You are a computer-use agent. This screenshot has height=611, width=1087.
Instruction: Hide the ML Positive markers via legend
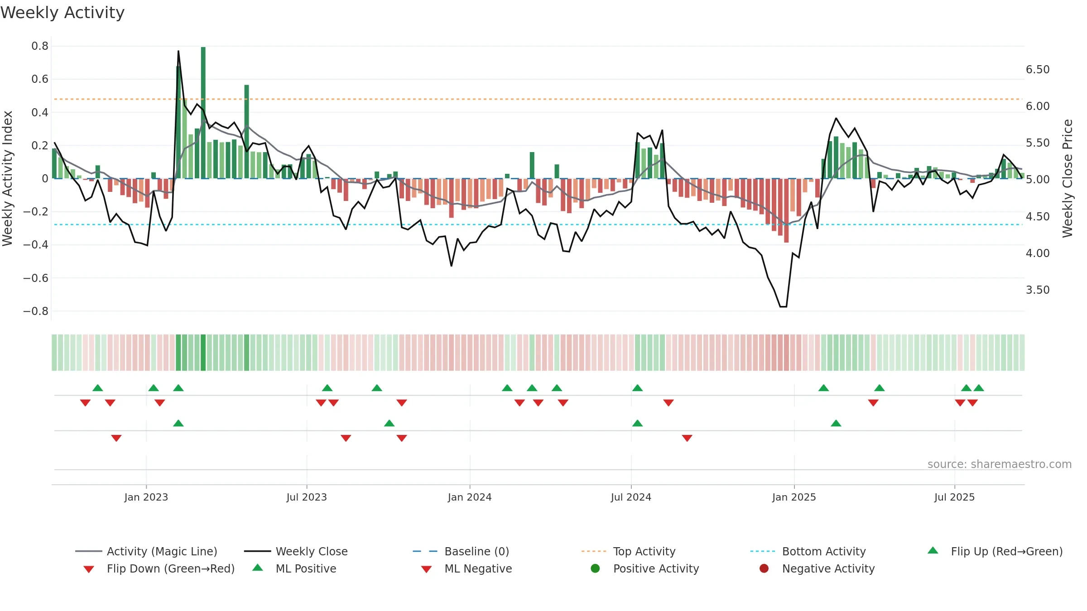pos(294,568)
